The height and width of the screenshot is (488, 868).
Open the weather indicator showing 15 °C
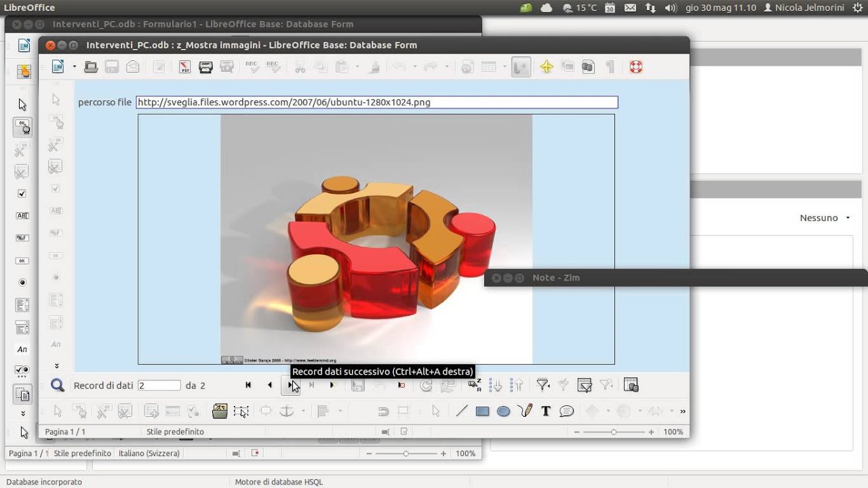click(580, 8)
